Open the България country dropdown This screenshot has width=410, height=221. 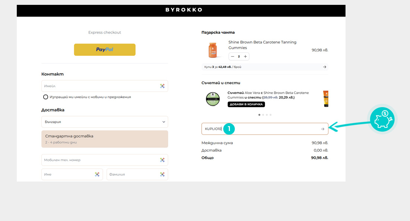[105, 122]
